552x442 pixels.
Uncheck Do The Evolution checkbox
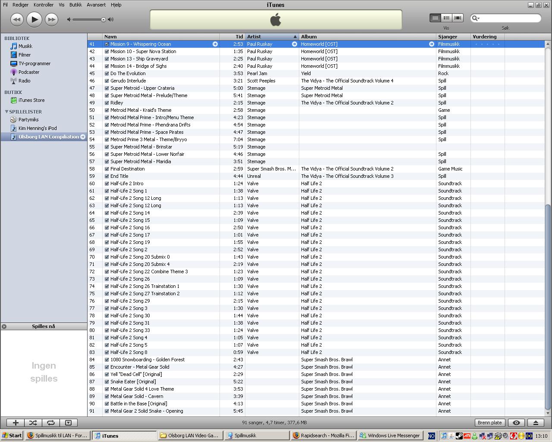(107, 73)
